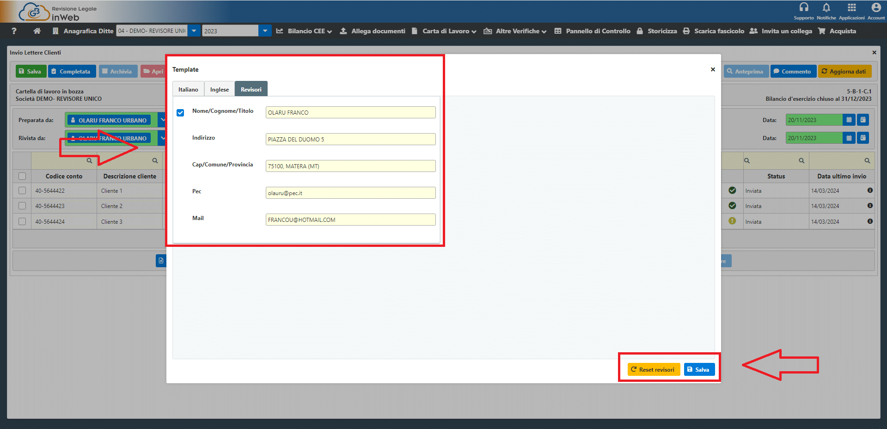Image resolution: width=887 pixels, height=429 pixels.
Task: Click the Mail input field
Action: point(350,220)
